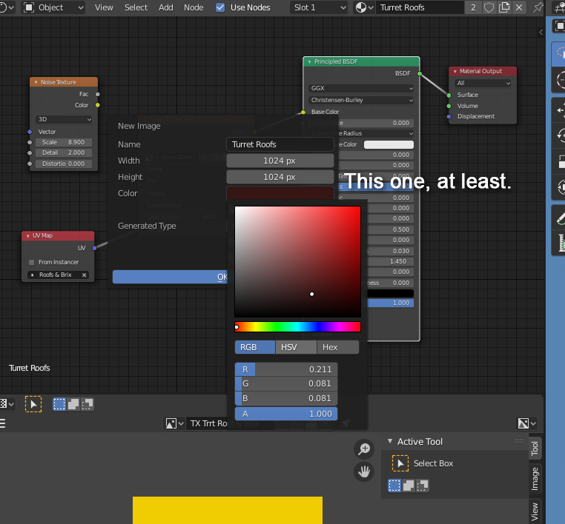Choose the subtract selection mode icon in image editor header

pyautogui.click(x=87, y=404)
